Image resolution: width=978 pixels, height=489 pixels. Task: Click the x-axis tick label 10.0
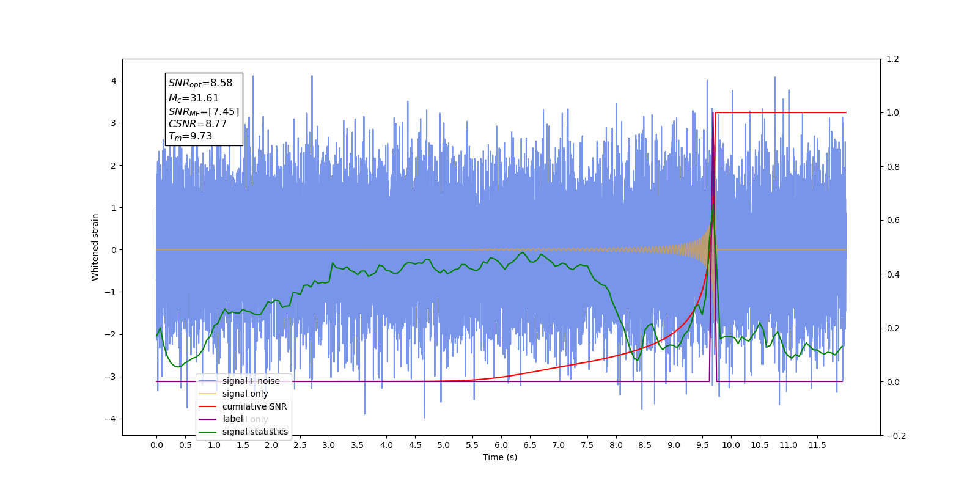point(731,445)
